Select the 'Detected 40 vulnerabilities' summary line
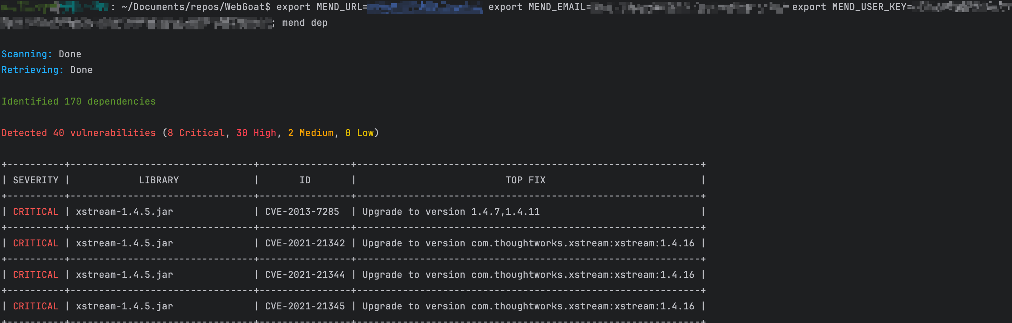This screenshot has height=323, width=1012. coord(78,133)
